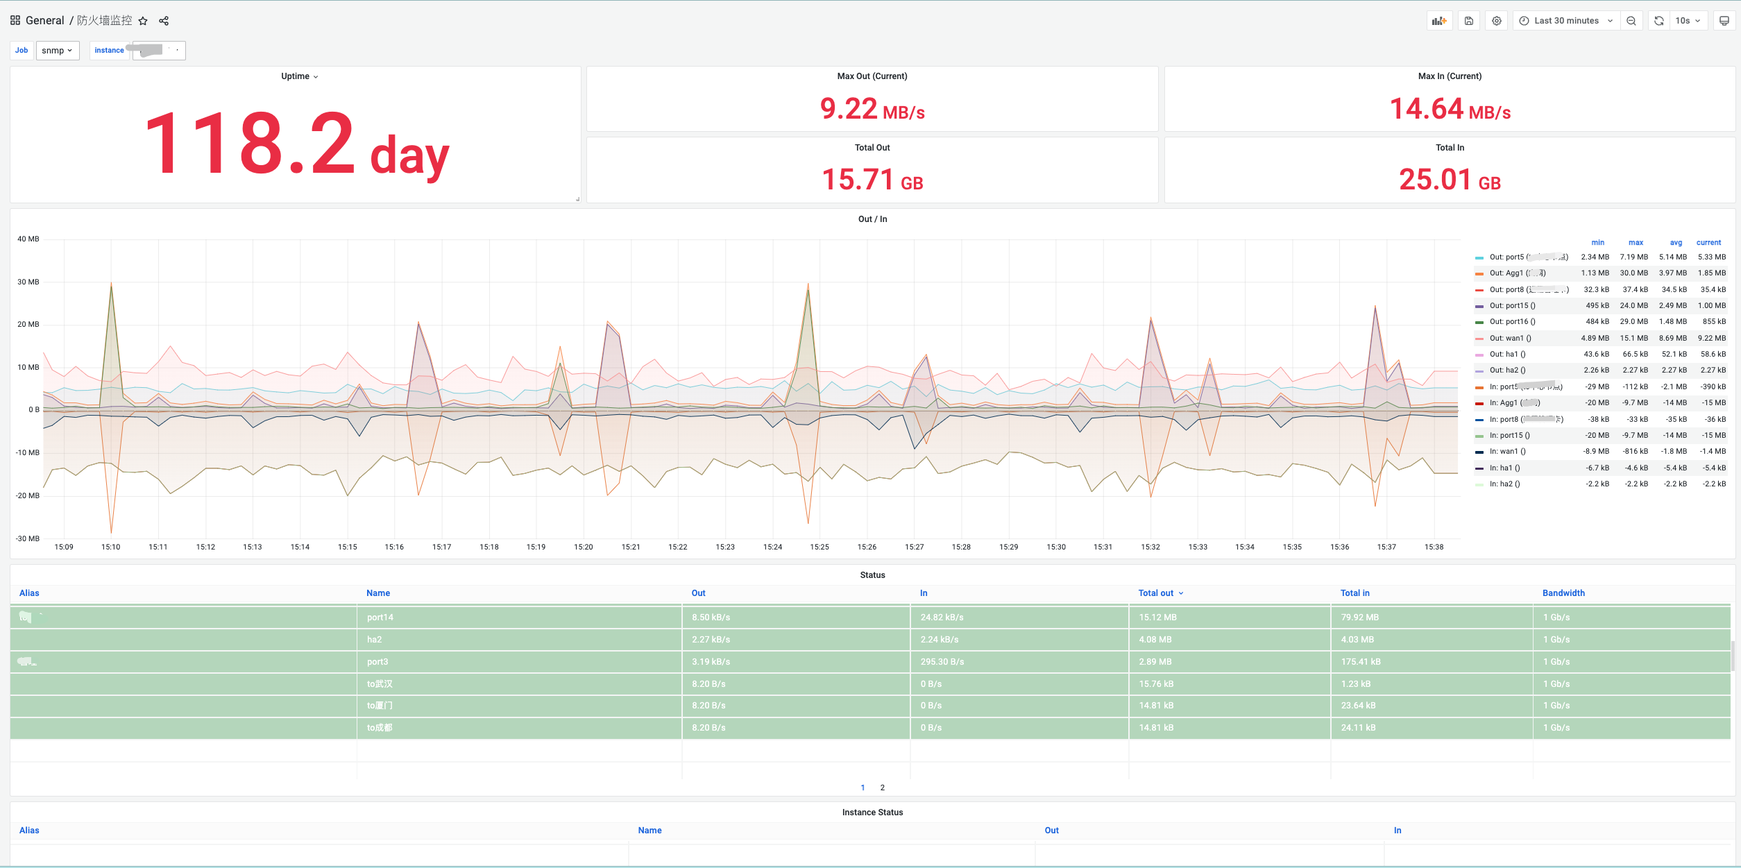Click the 防火墙监控 dashboard title
This screenshot has width=1741, height=868.
pyautogui.click(x=104, y=21)
